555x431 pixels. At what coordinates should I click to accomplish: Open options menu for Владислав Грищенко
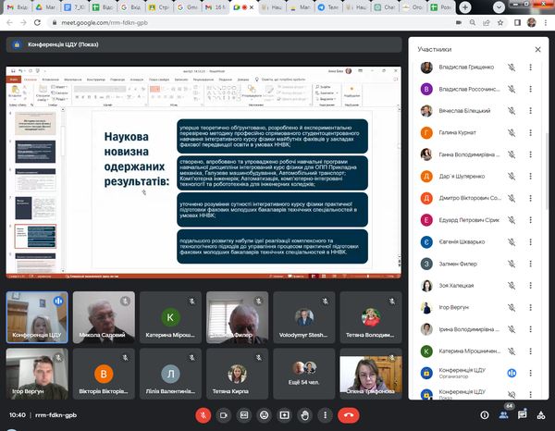[x=530, y=68]
